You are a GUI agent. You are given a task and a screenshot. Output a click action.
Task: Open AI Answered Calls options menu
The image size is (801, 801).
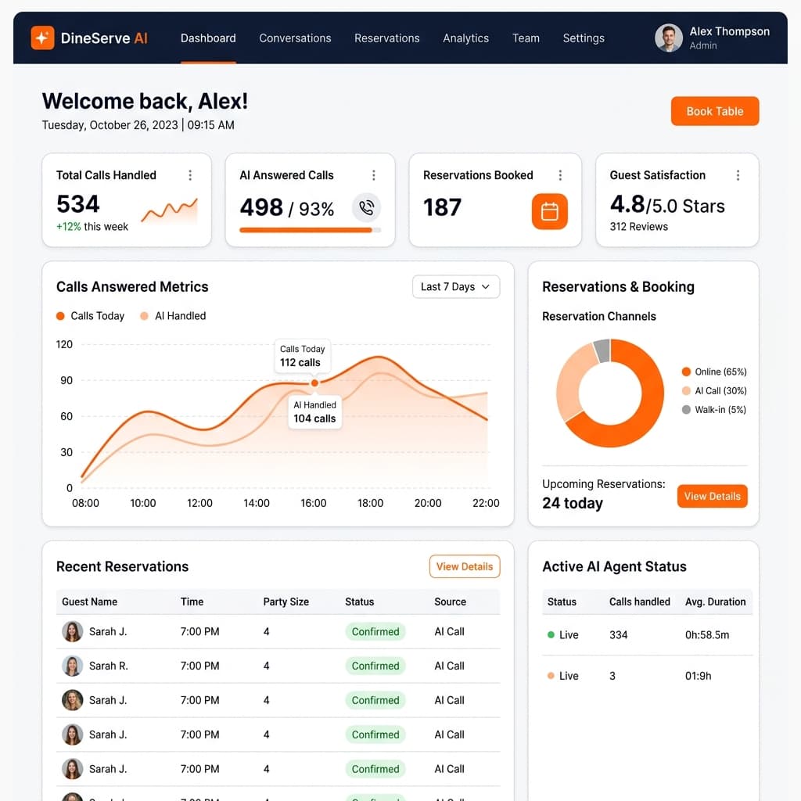pyautogui.click(x=374, y=175)
